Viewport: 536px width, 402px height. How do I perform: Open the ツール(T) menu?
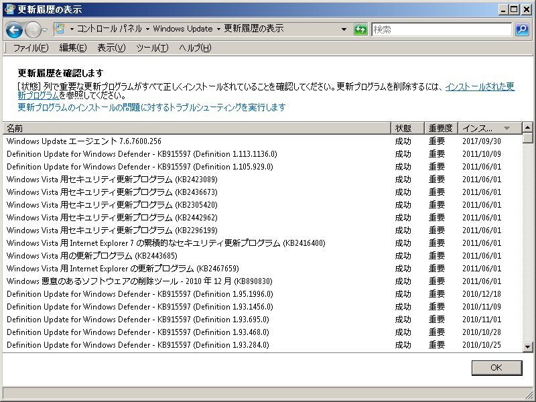click(152, 48)
